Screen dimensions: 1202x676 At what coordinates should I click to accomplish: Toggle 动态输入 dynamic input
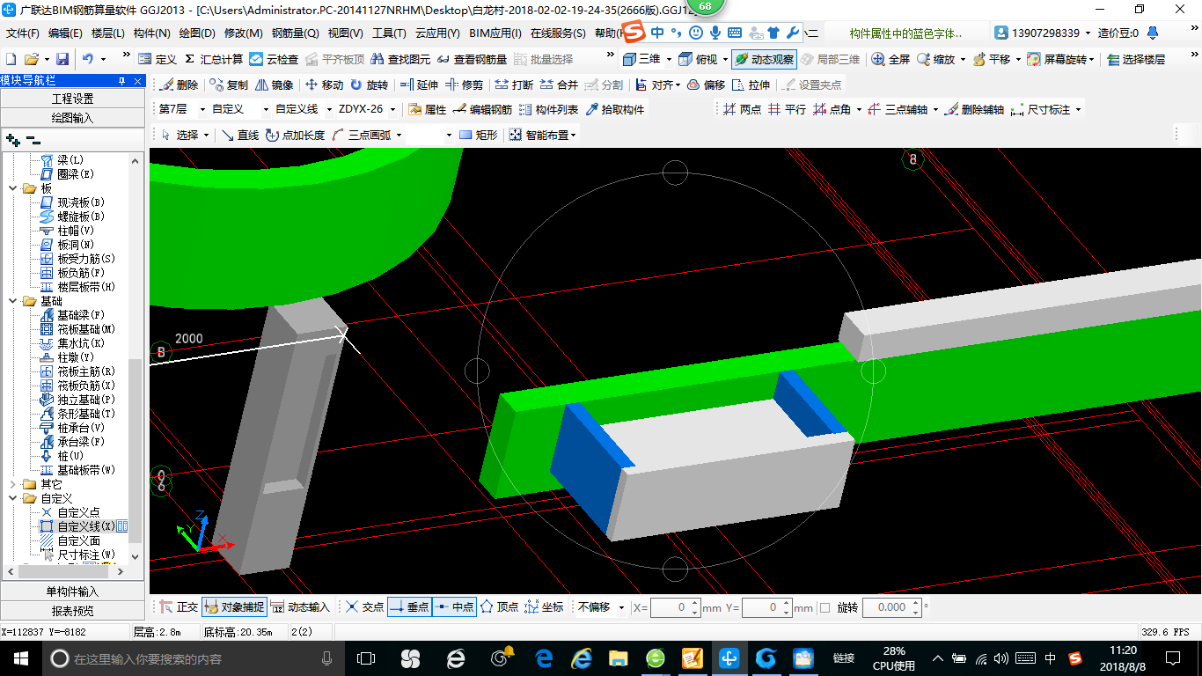(300, 607)
